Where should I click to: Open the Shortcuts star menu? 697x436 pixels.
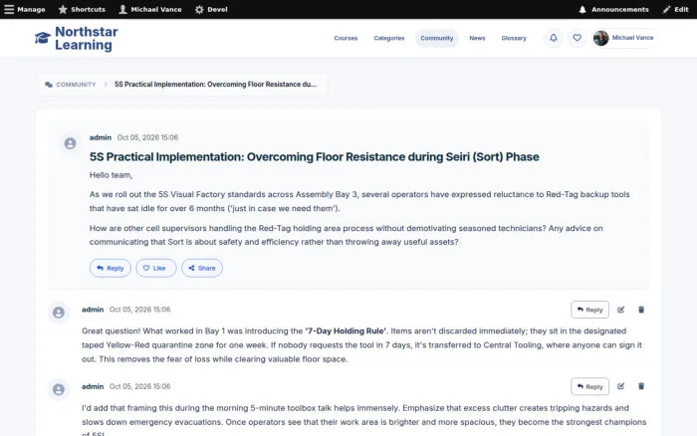pos(82,9)
